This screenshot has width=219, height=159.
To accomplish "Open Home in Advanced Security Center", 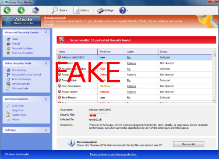I will click(15, 39).
